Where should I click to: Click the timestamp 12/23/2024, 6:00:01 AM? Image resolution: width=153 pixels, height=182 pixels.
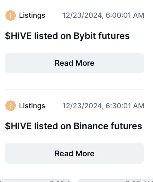pyautogui.click(x=103, y=15)
